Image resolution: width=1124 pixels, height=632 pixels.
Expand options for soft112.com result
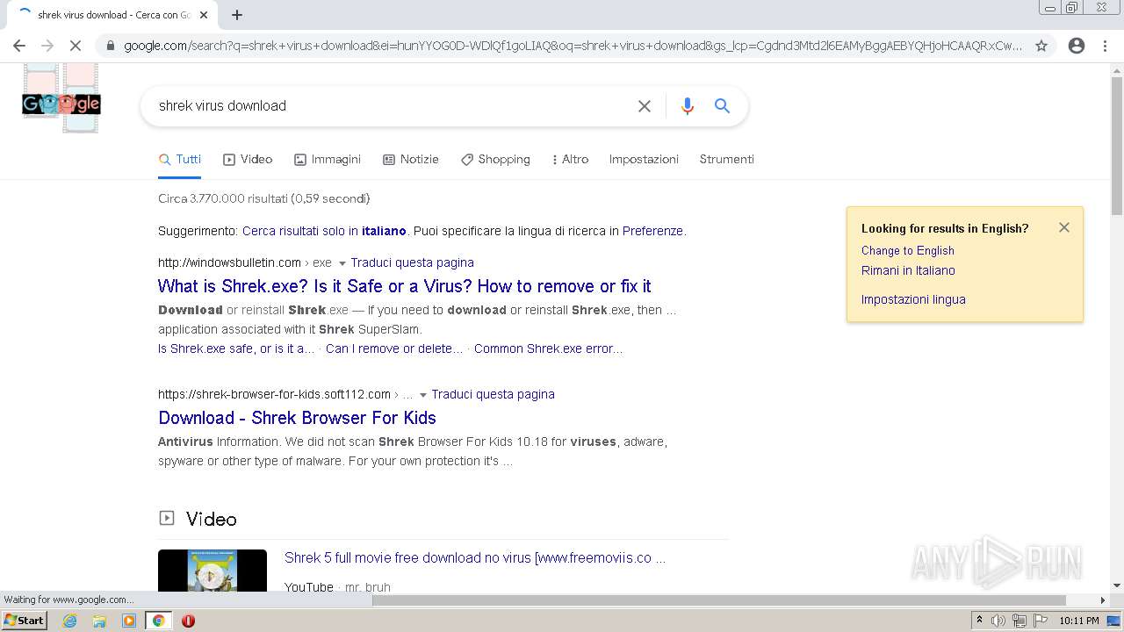coord(423,395)
